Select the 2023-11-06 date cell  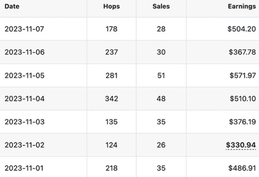click(x=25, y=52)
